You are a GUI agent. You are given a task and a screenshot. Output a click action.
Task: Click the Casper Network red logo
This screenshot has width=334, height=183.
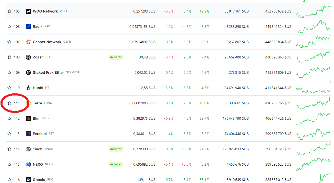28,42
